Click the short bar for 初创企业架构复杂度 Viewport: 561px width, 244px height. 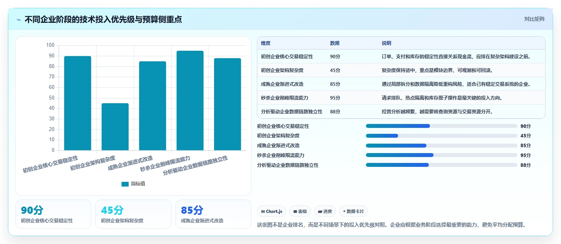coord(115,127)
